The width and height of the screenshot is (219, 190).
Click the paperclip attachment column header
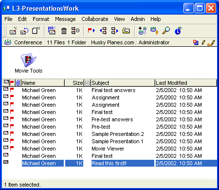click(x=18, y=83)
